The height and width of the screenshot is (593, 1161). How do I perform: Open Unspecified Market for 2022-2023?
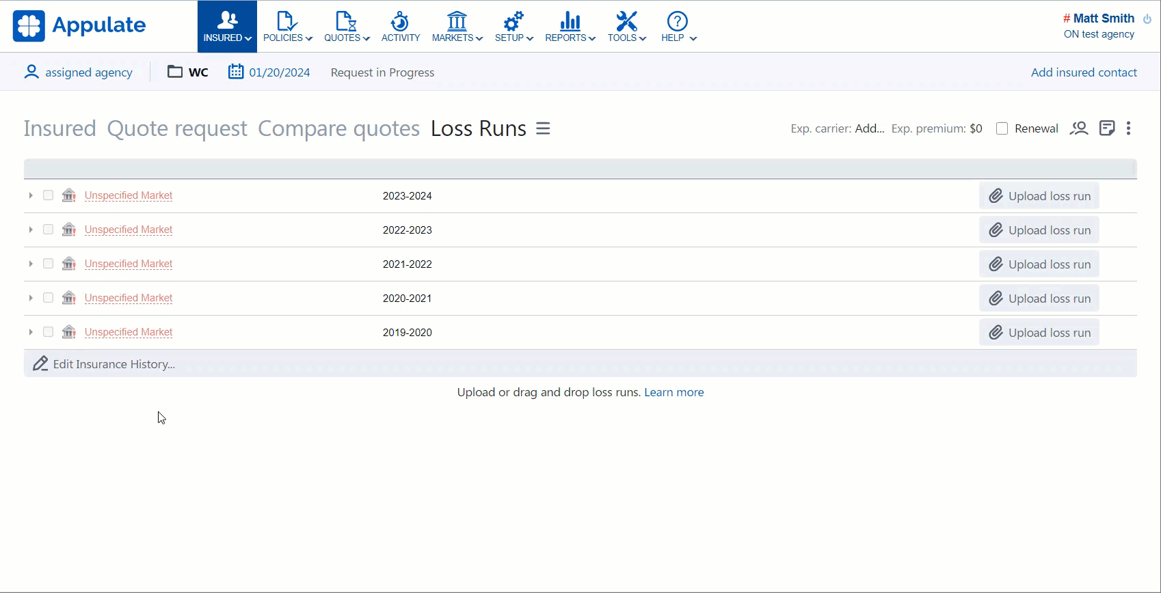[129, 230]
